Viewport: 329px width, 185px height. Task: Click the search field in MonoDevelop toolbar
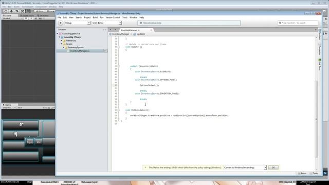tap(298, 23)
